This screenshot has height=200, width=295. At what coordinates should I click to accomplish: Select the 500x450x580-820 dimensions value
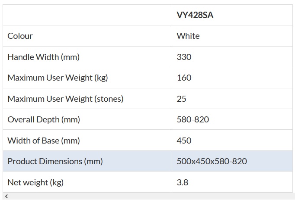coord(212,161)
